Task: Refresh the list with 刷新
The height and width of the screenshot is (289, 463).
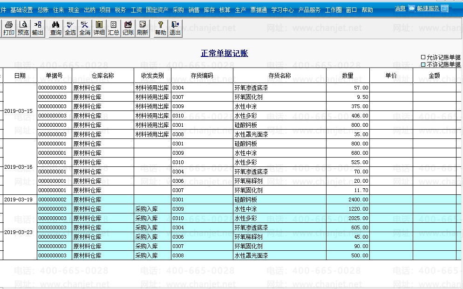Action: click(143, 28)
